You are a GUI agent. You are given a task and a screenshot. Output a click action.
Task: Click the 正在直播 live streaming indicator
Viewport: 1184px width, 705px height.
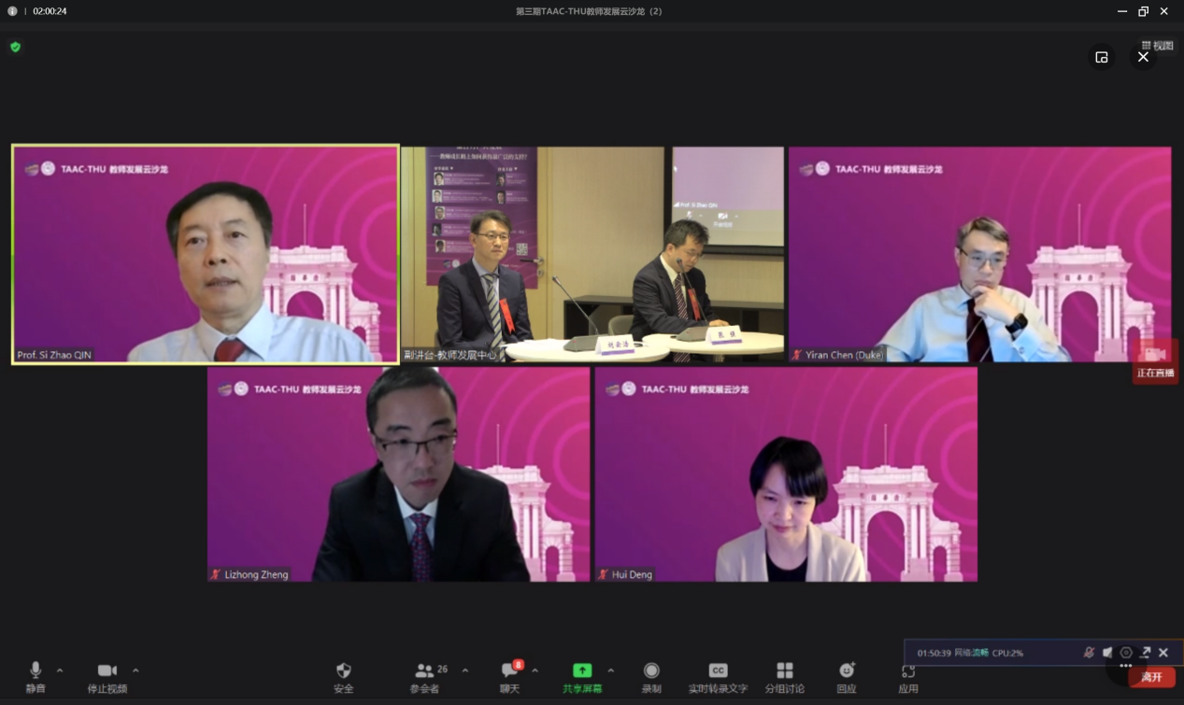[x=1155, y=362]
